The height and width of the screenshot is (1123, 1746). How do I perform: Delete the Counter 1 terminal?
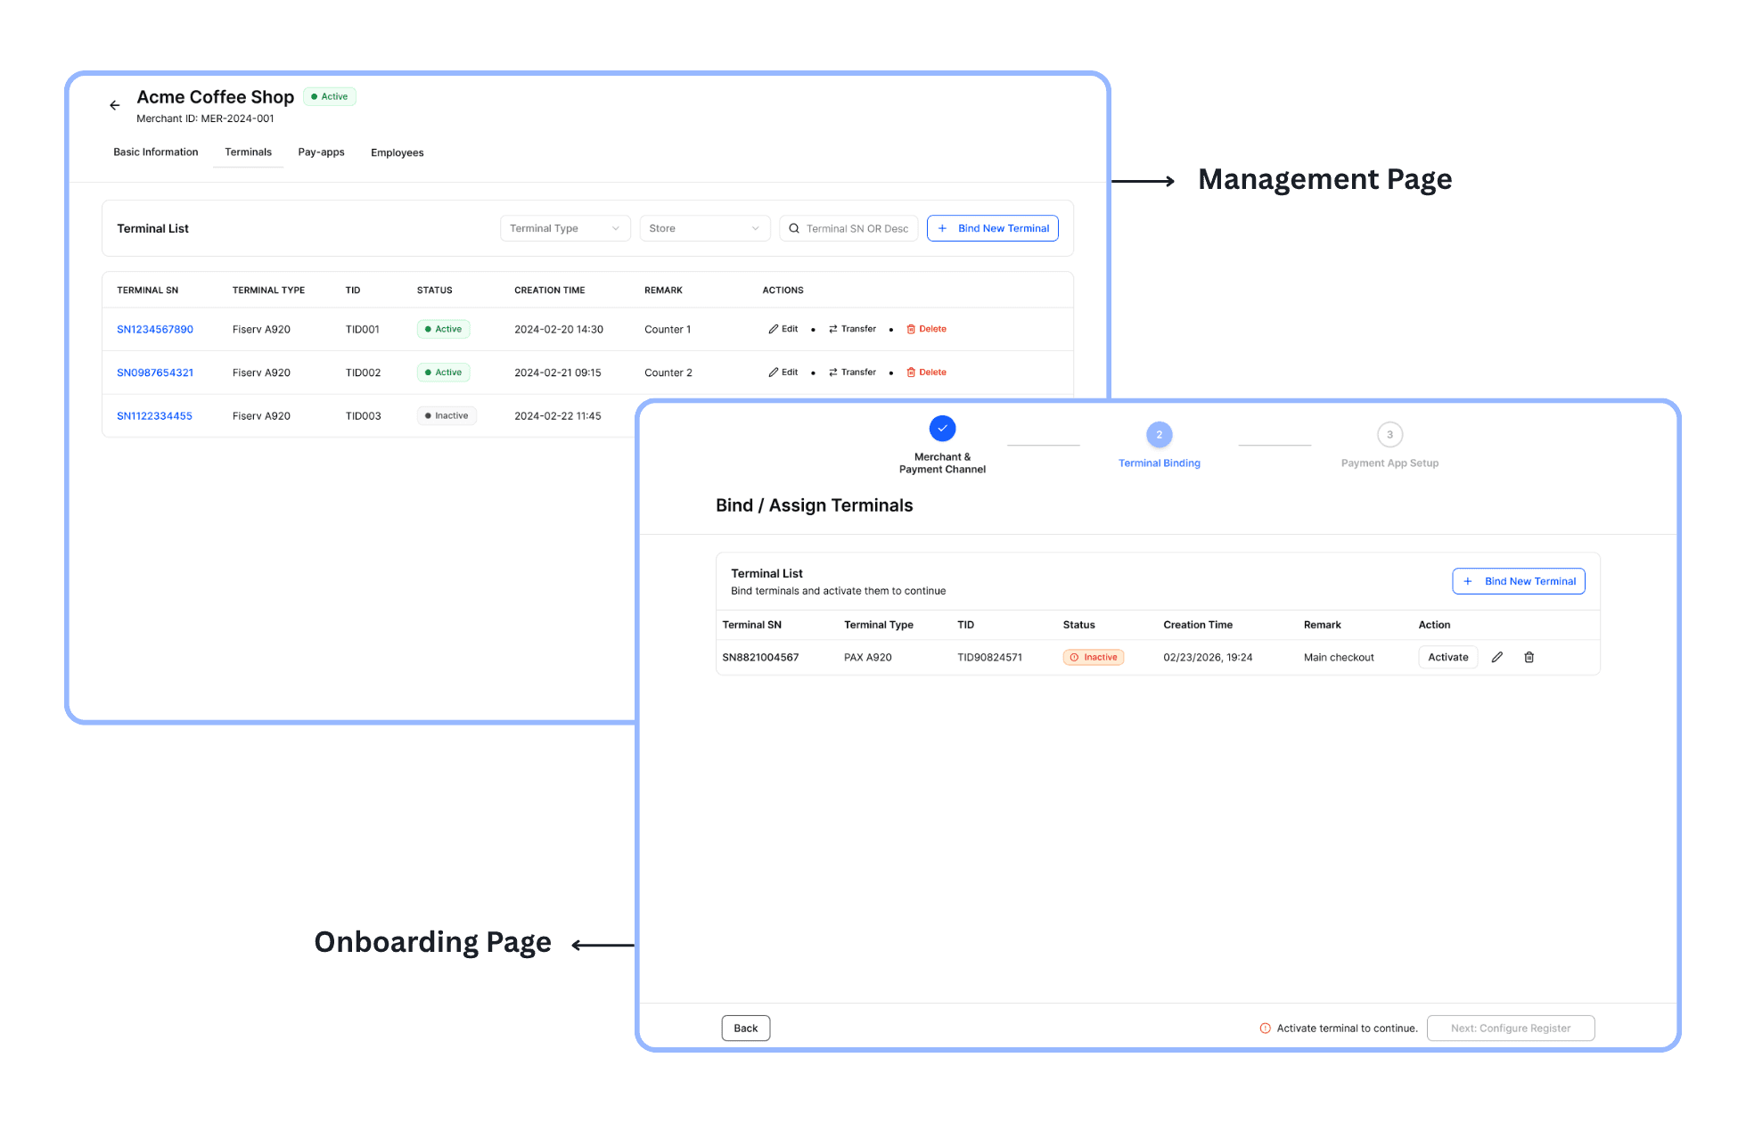926,329
